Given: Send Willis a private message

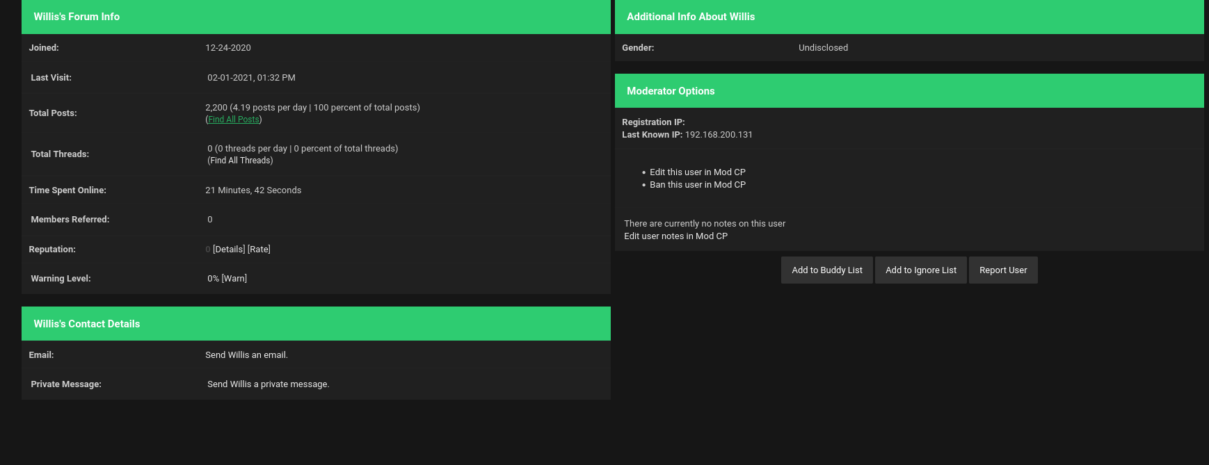Looking at the screenshot, I should coord(268,384).
